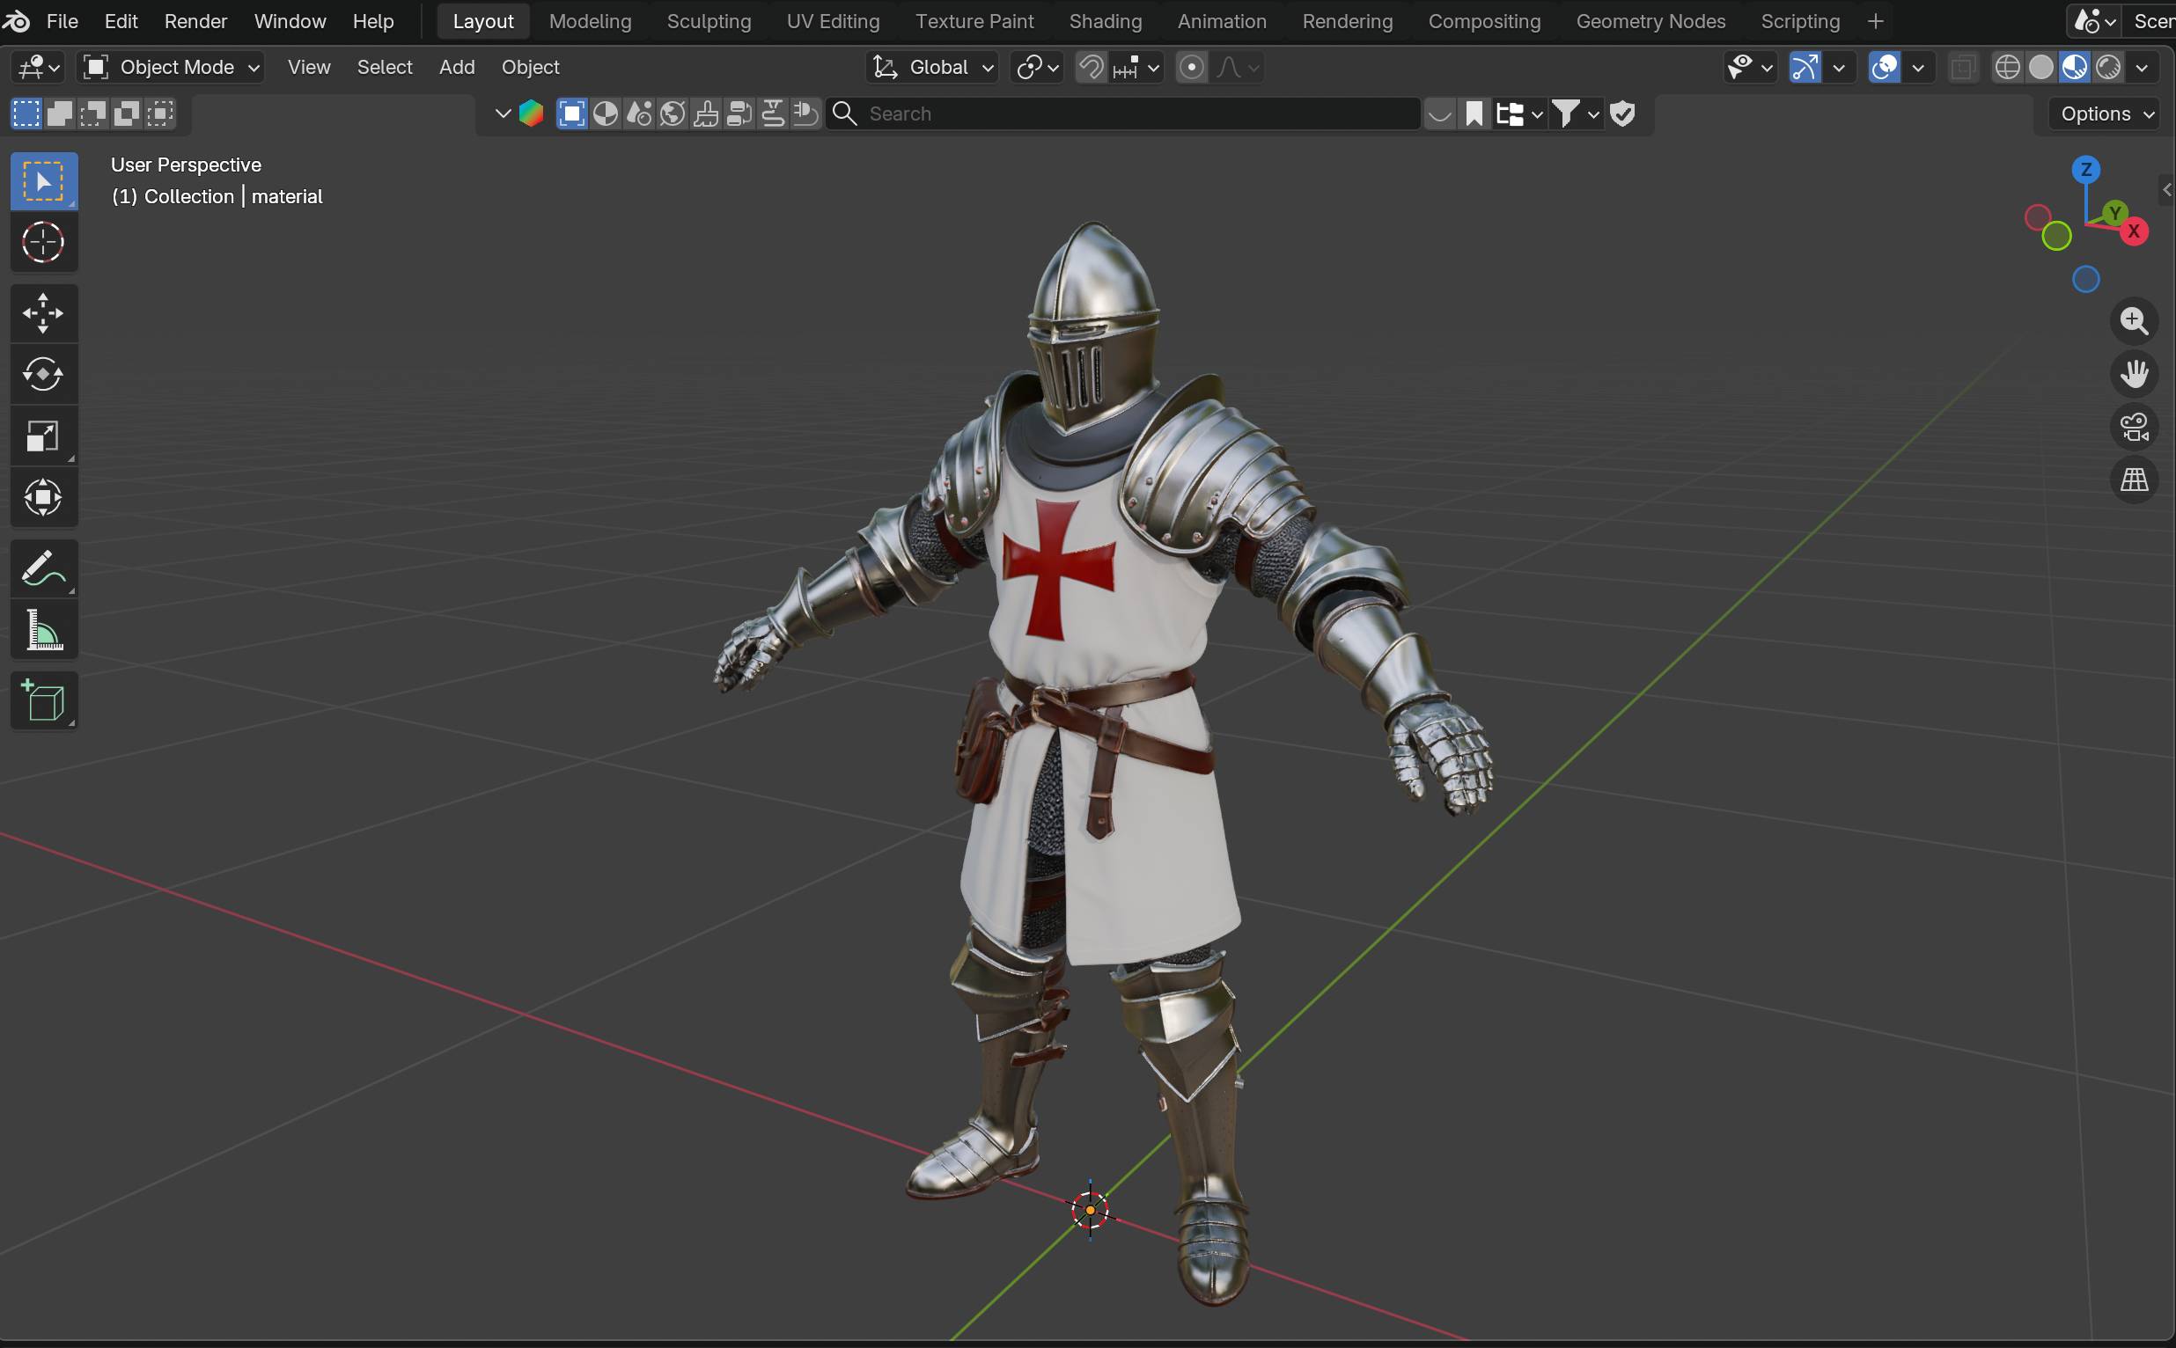2176x1348 pixels.
Task: Select the Scale tool
Action: click(x=43, y=436)
